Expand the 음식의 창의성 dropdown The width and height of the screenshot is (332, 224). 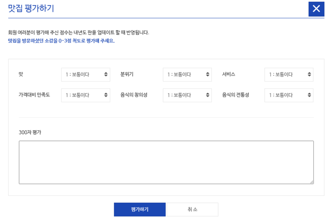point(187,95)
